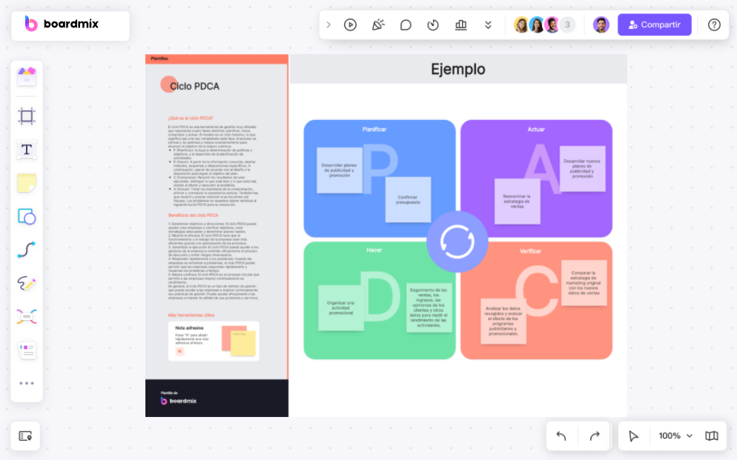Show more tools in left sidebar
This screenshot has width=737, height=460.
27,384
